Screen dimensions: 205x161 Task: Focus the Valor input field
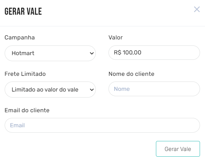pos(154,53)
